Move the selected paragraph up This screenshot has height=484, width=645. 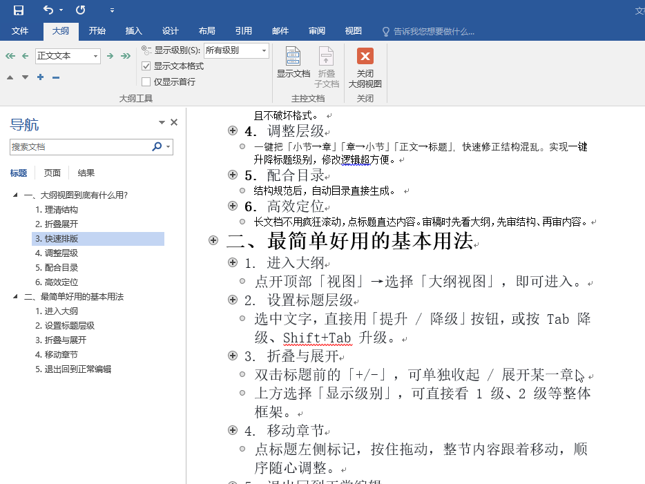click(10, 77)
